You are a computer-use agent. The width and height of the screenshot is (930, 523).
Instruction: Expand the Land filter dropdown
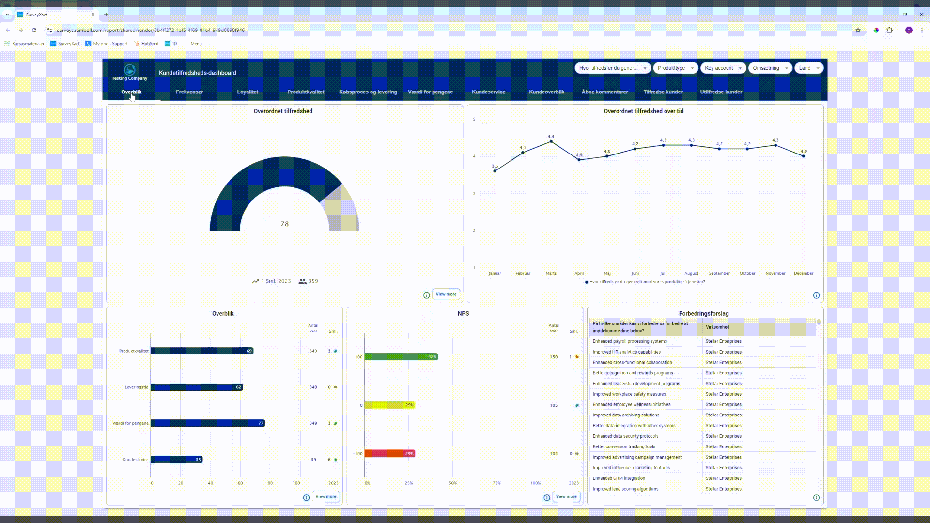(809, 68)
